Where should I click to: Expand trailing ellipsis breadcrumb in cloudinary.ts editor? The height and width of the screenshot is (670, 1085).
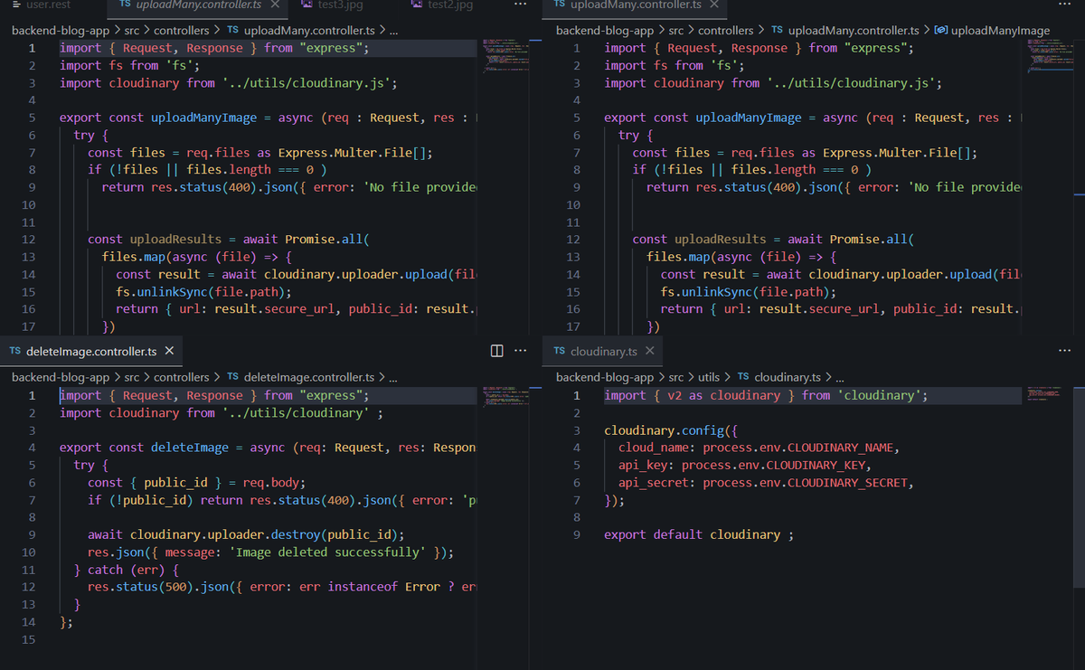(839, 377)
